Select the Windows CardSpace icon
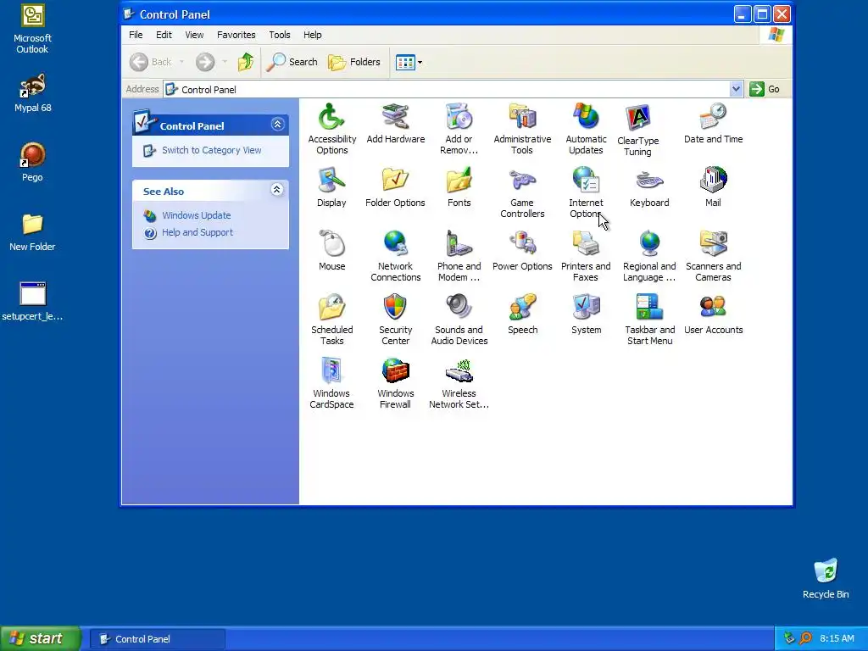 (331, 383)
